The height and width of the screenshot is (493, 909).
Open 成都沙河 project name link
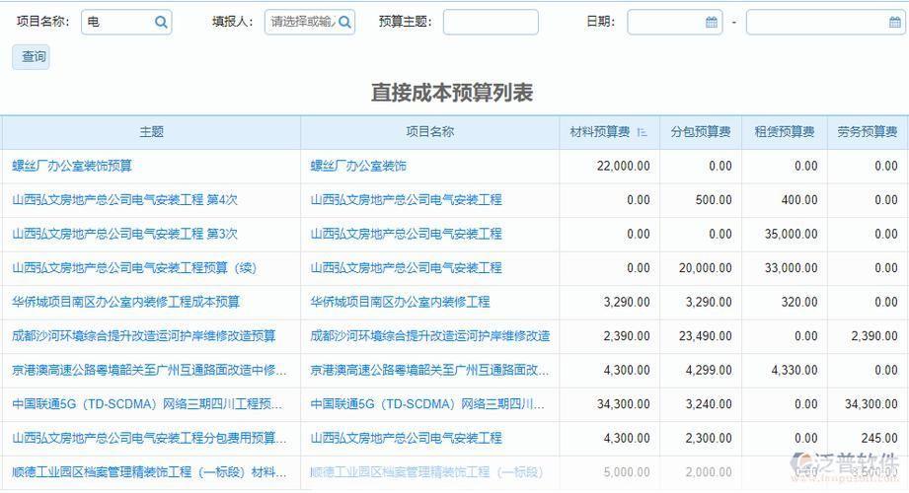coord(430,336)
